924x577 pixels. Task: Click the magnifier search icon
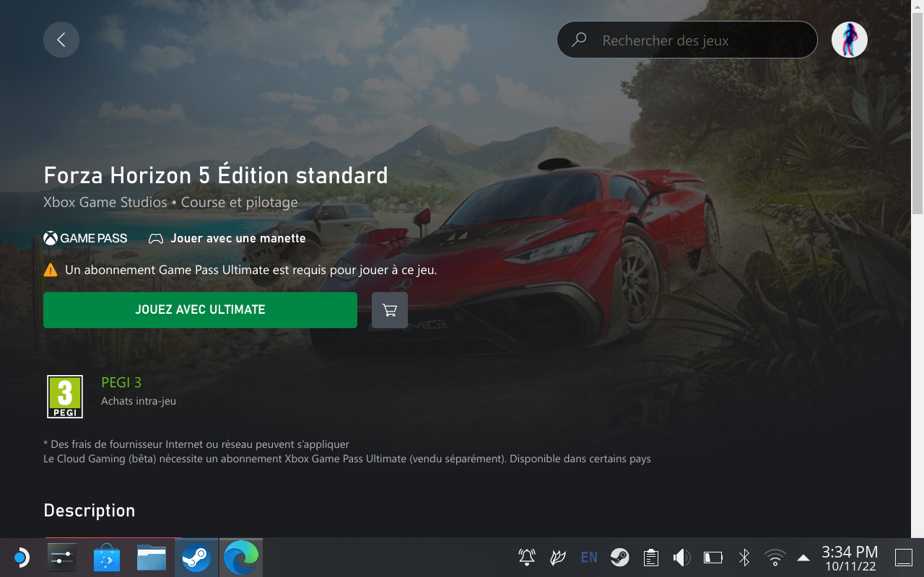(x=579, y=40)
